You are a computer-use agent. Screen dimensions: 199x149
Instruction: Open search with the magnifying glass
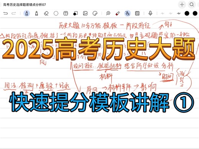[192, 5]
